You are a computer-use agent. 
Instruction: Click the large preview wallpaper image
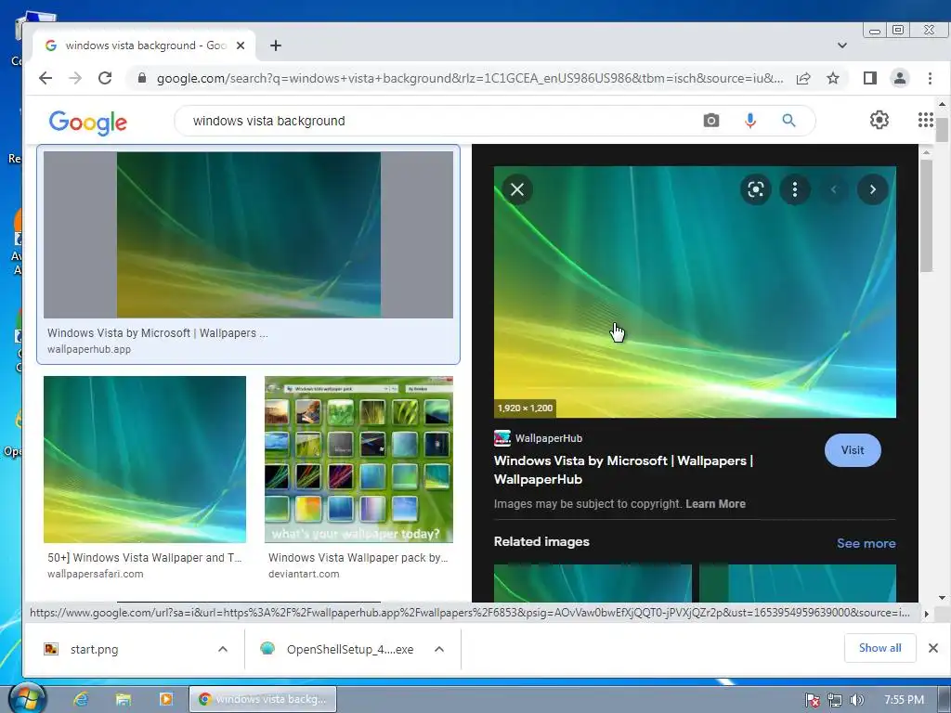695,292
